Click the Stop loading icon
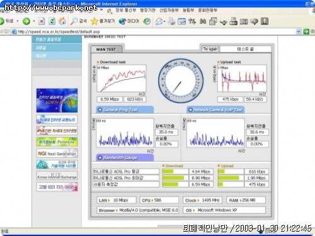315x236 pixels. coord(42,21)
